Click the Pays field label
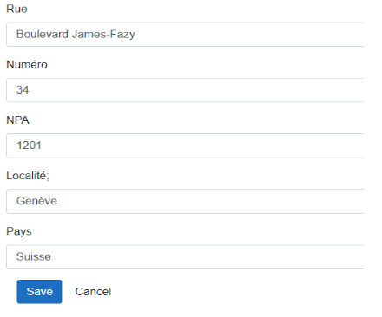382x317 pixels. click(x=19, y=231)
